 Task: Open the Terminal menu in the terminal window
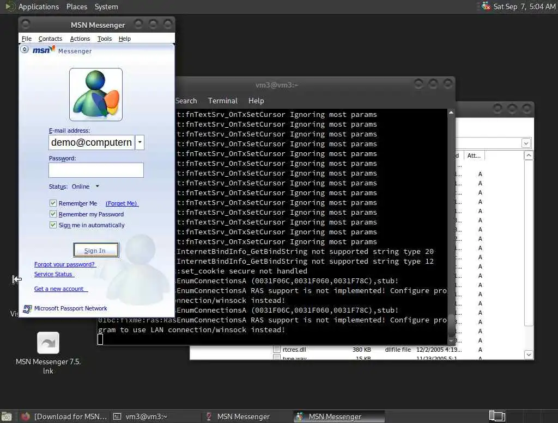click(223, 101)
